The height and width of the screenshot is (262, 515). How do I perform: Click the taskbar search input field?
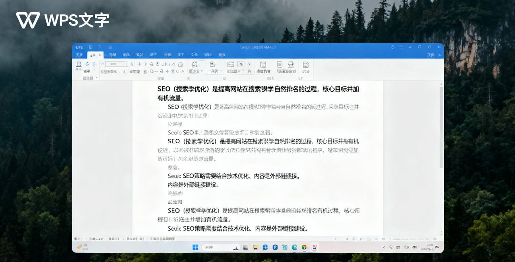pyautogui.click(x=219, y=246)
